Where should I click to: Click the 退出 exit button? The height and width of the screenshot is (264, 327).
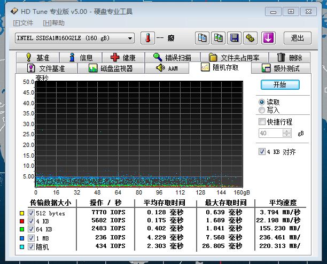(298, 38)
